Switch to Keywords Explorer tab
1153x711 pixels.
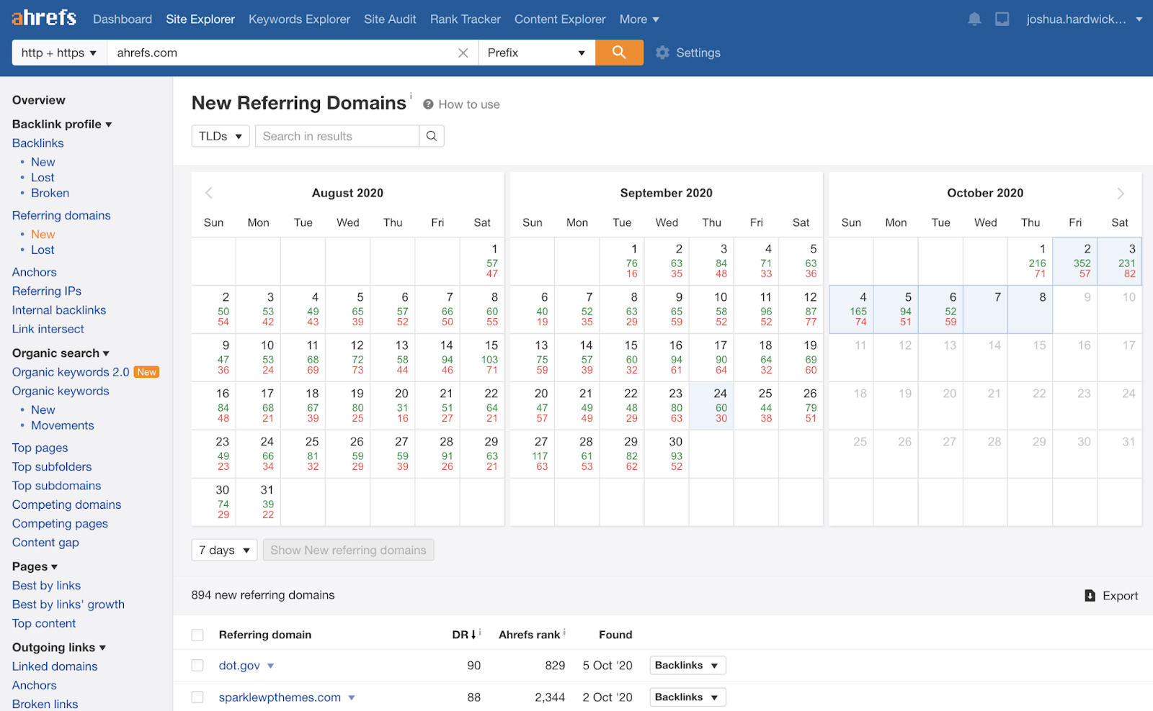299,19
